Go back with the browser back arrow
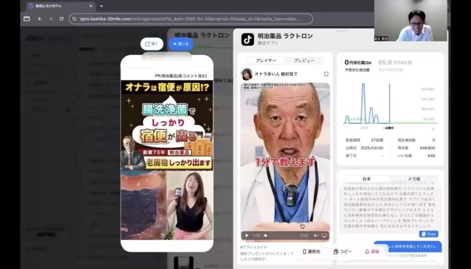 [40, 19]
